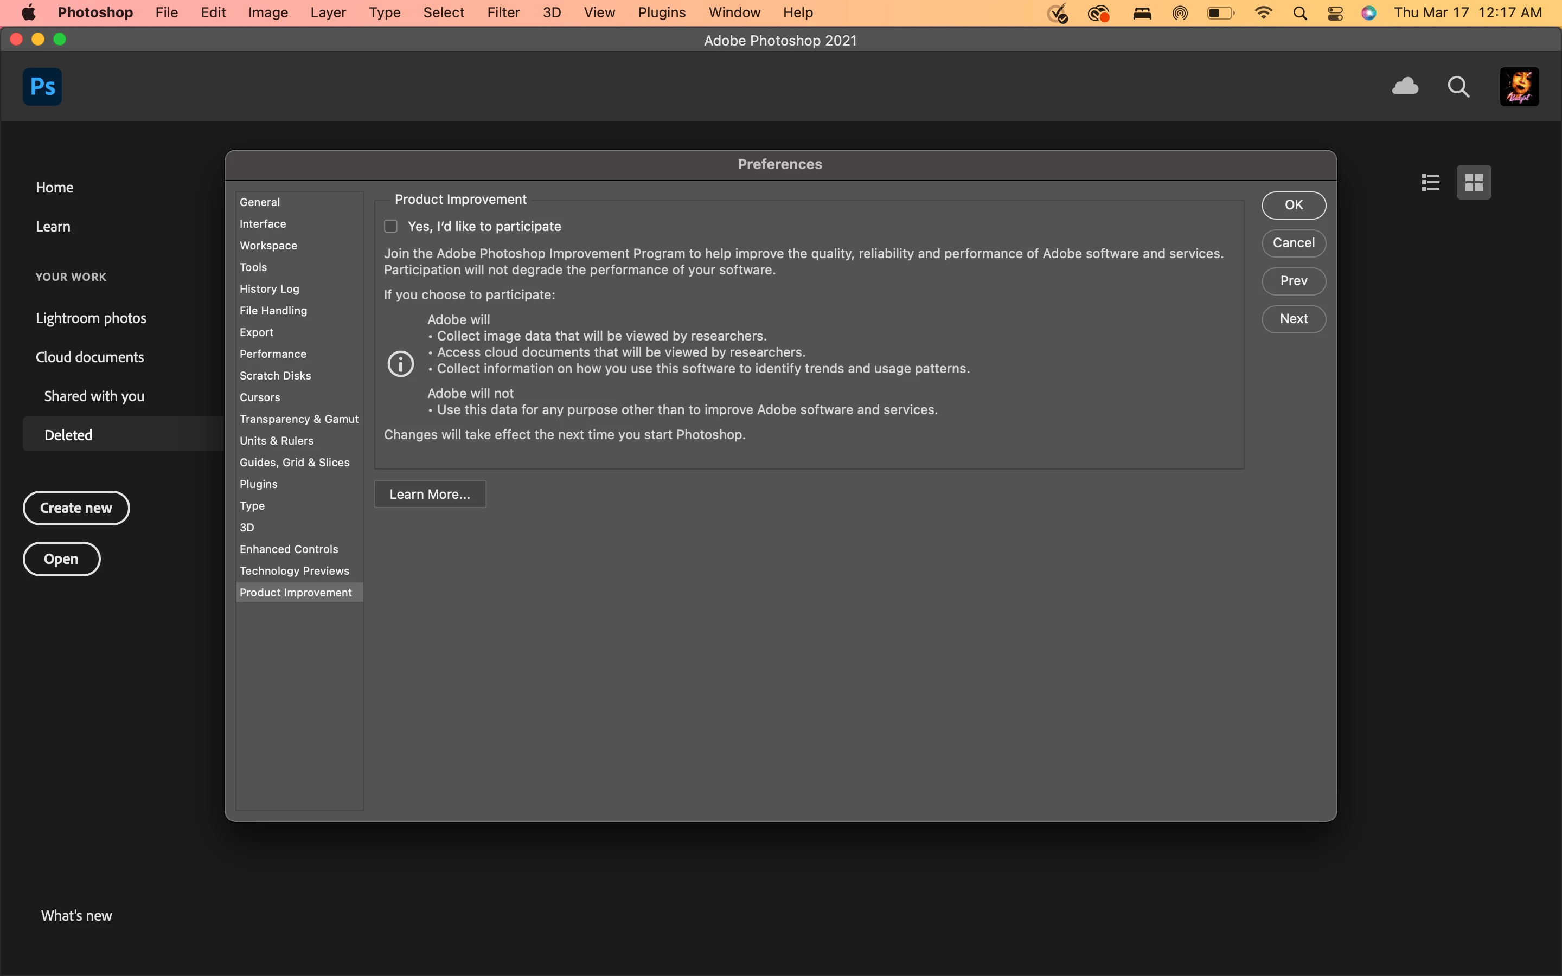Click the Photoshop Ps home icon

pos(42,87)
